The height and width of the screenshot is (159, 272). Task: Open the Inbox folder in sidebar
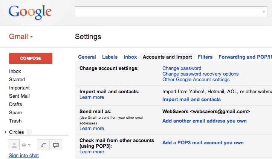coord(15,71)
